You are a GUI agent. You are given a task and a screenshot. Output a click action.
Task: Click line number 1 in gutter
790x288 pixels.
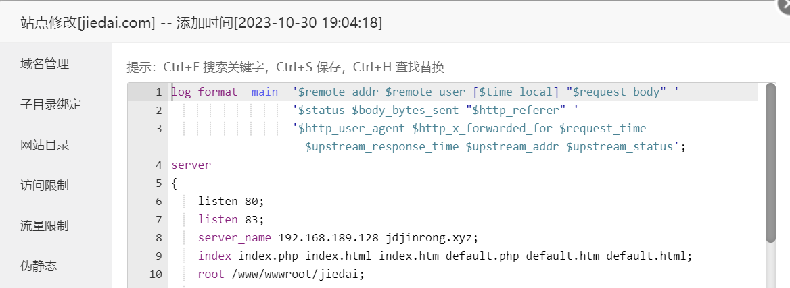click(x=159, y=92)
